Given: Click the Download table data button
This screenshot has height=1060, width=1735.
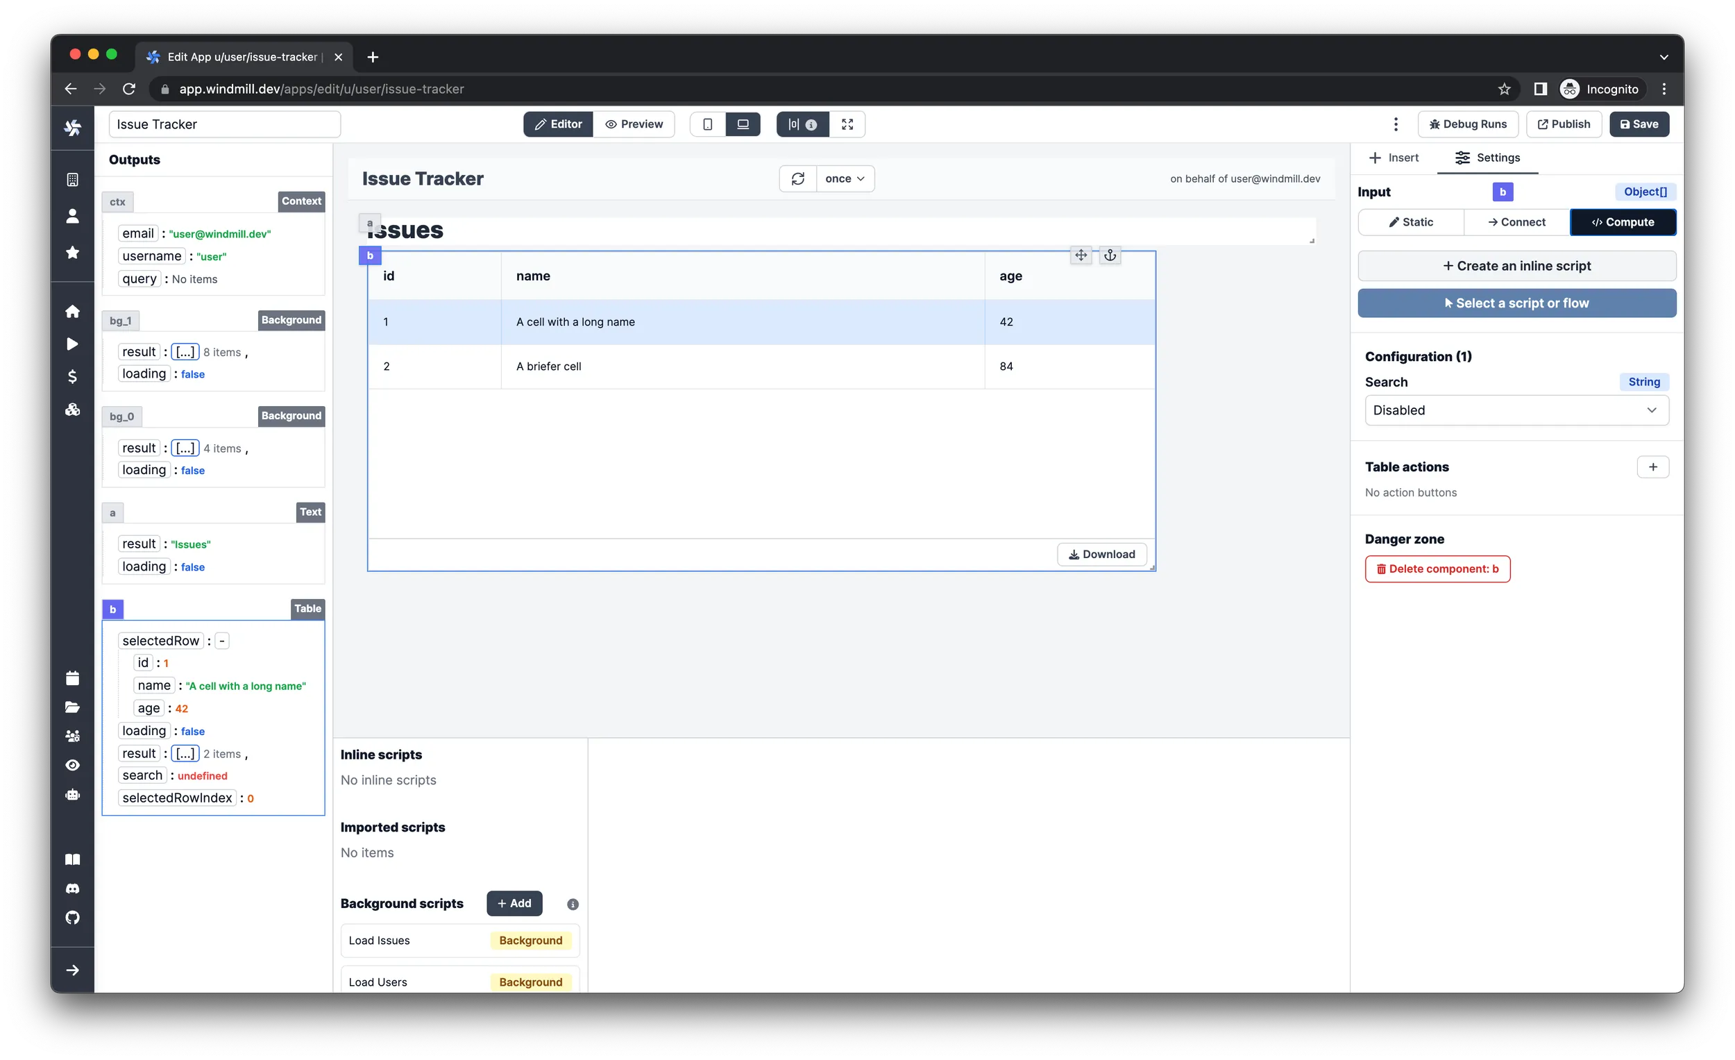Looking at the screenshot, I should point(1102,554).
